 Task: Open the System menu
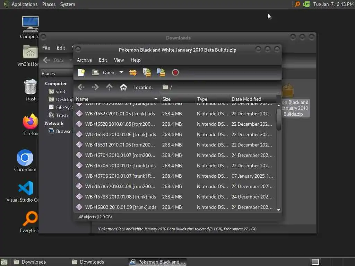68,4
